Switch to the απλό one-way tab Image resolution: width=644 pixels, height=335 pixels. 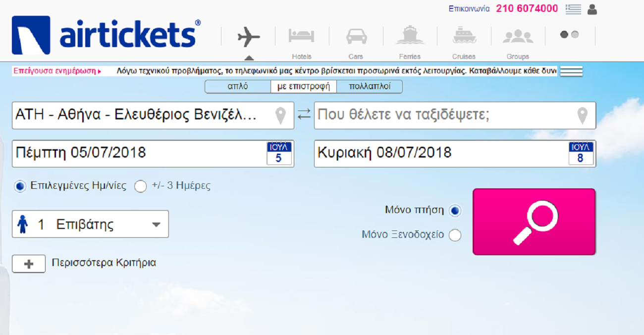point(238,86)
